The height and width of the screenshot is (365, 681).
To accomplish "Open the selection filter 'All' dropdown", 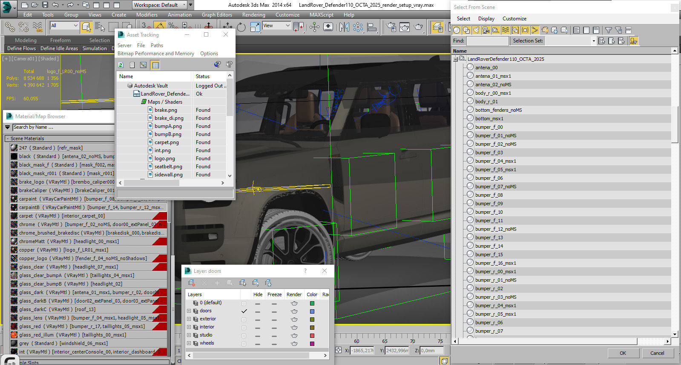I will click(64, 25).
